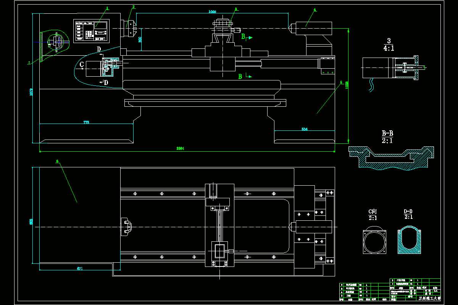Click the "B-B" section title
Screen dimensions: 458x305
pos(387,133)
